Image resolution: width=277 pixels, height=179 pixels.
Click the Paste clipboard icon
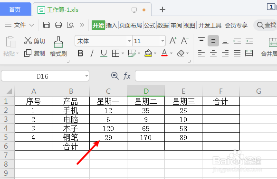point(11,42)
